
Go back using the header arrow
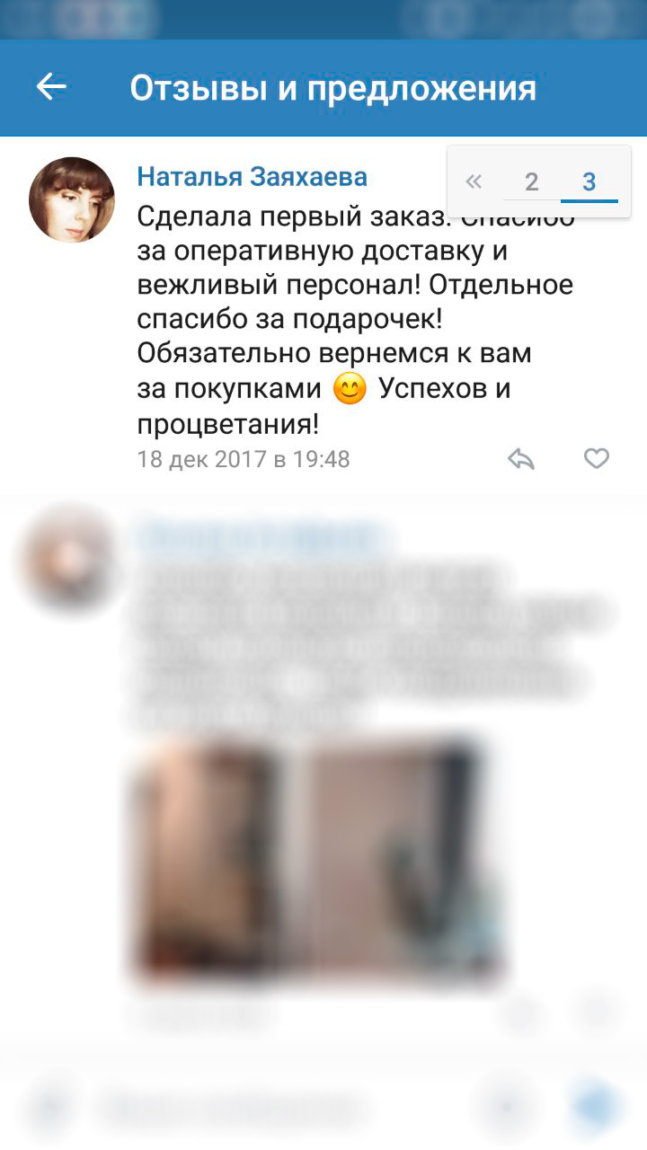(x=51, y=87)
